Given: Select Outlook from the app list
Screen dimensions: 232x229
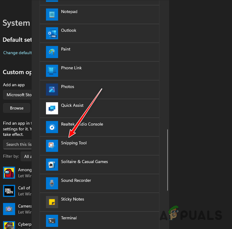Looking at the screenshot, I should 100,33.
